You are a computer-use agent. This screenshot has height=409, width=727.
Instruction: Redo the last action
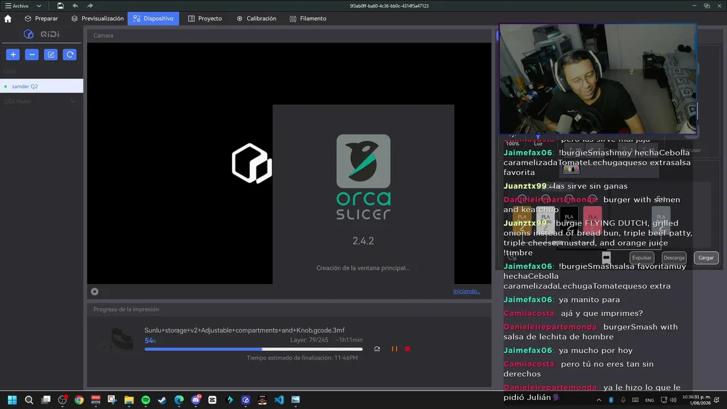click(x=90, y=6)
